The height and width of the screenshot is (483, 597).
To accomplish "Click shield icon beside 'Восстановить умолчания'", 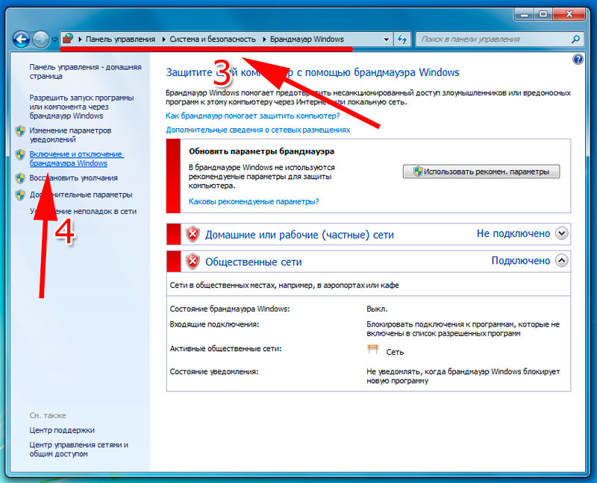I will point(20,178).
